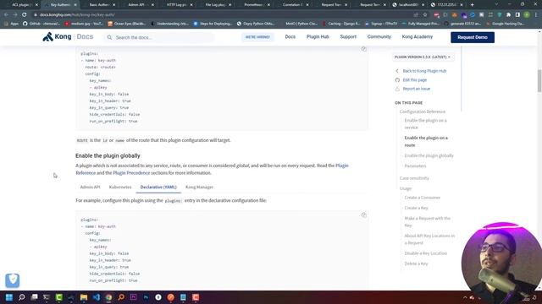Follow the Plugin Precedence link

131,172
